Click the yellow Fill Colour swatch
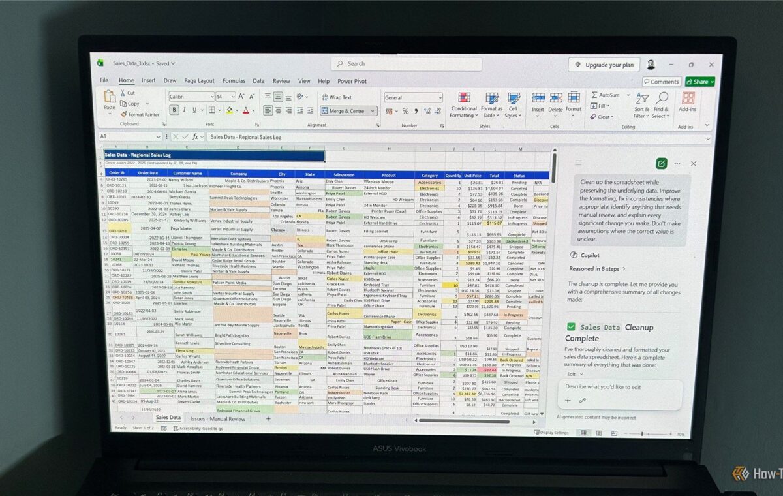Viewport: 783px width, 496px height. click(x=229, y=110)
